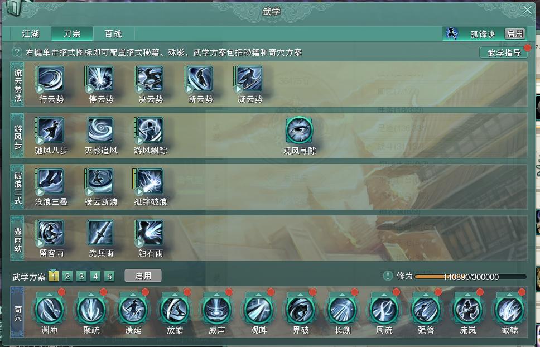This screenshot has width=540, height=347.
Task: Click the 洗兵雨 skill icon
Action: (x=100, y=233)
